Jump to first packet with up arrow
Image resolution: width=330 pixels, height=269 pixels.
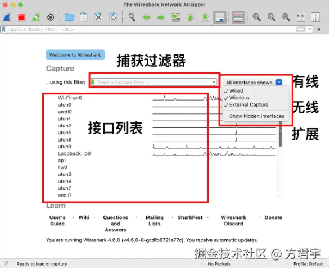[191, 17]
